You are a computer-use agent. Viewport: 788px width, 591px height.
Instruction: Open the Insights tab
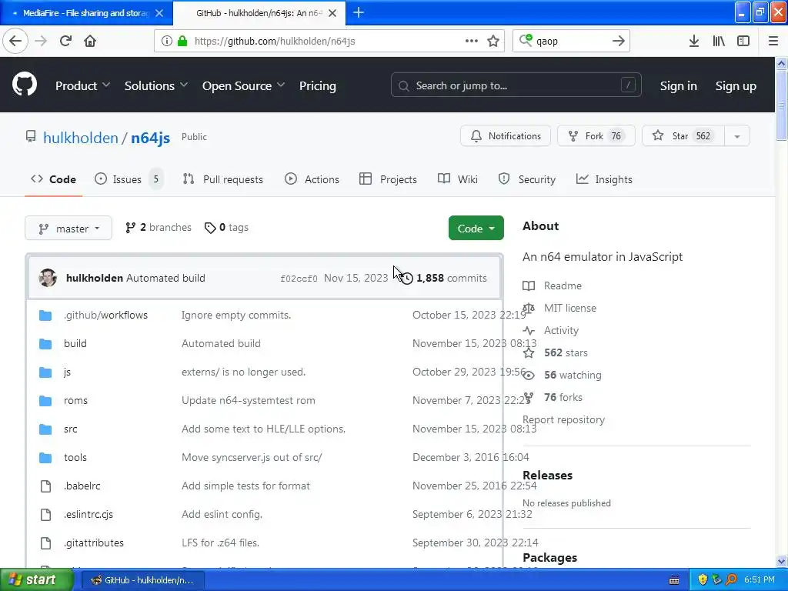click(604, 179)
